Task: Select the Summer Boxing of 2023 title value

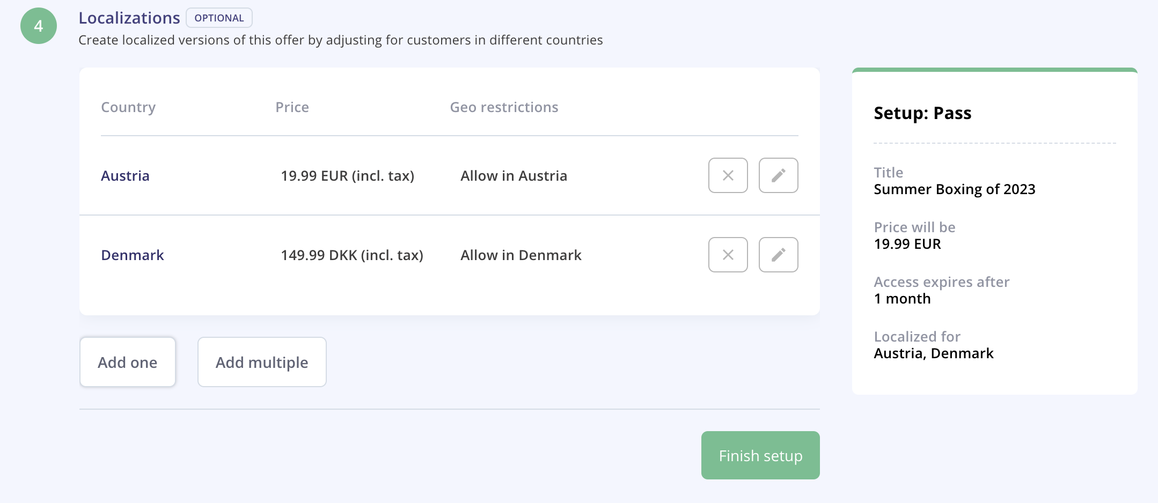Action: coord(955,189)
